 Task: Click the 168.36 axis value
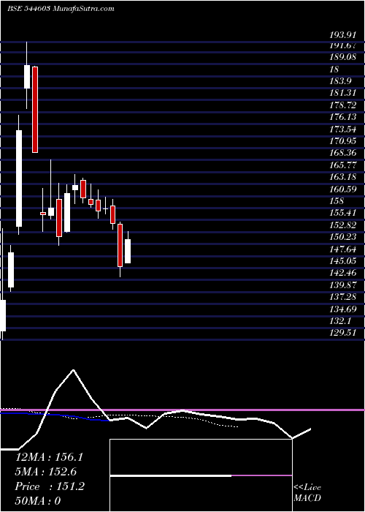(343, 153)
